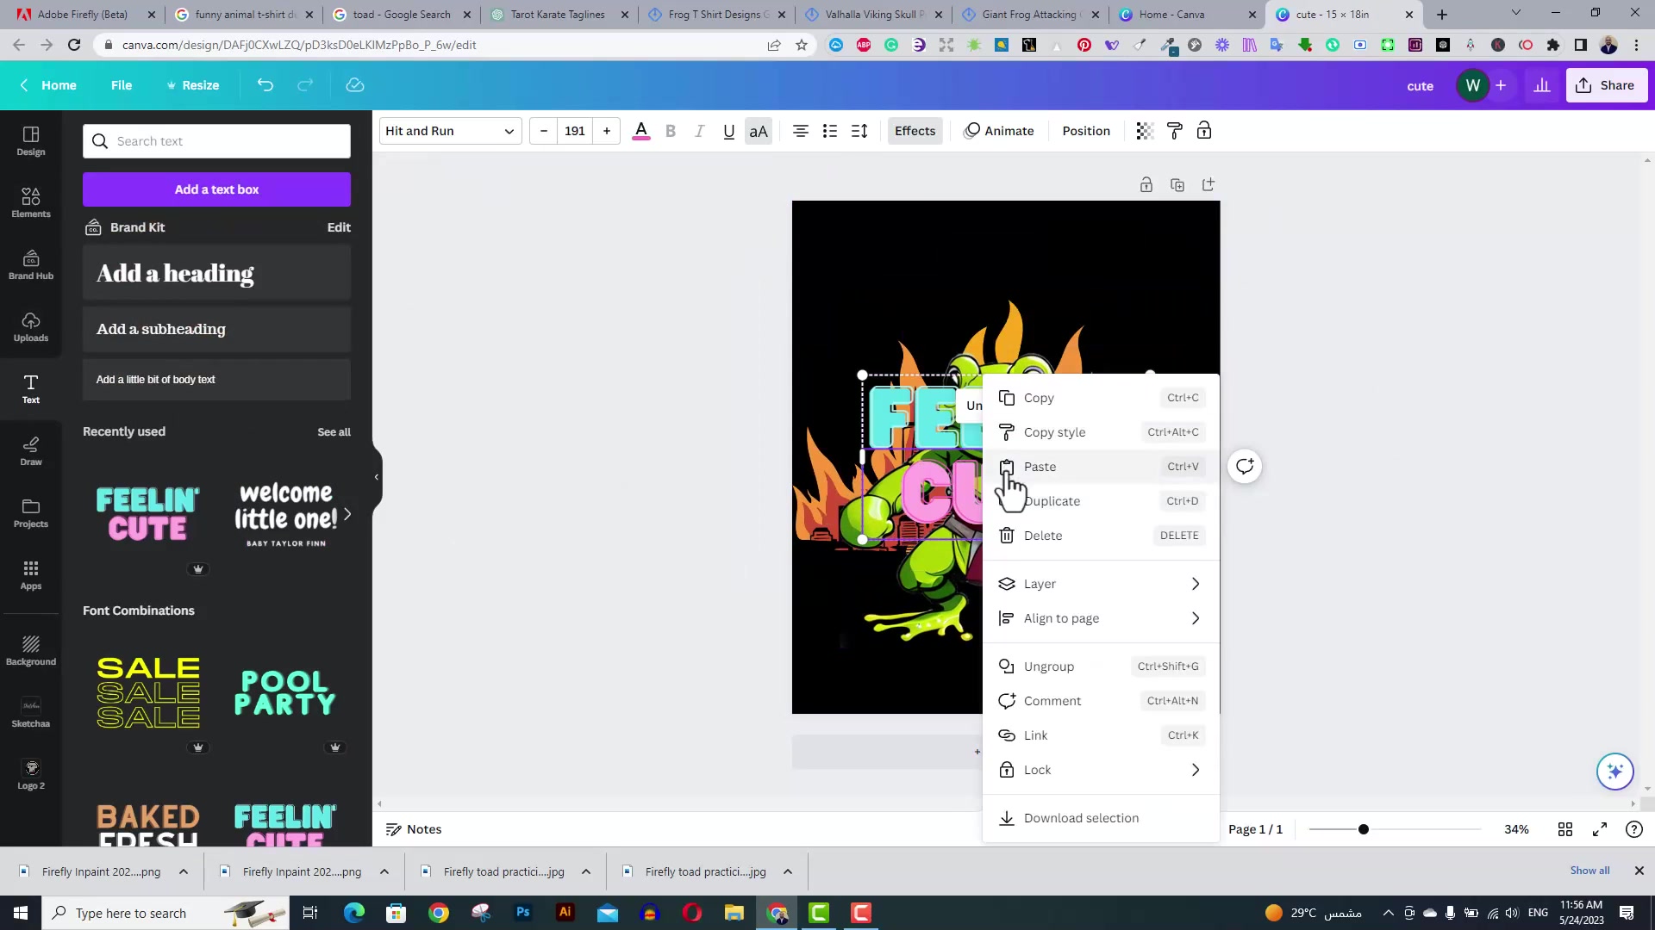Open the Uploads panel
The image size is (1655, 930).
click(x=31, y=327)
